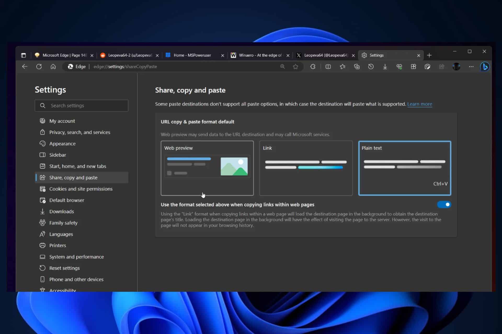Select the Web preview URL copy format
This screenshot has width=502, height=334.
pyautogui.click(x=207, y=168)
